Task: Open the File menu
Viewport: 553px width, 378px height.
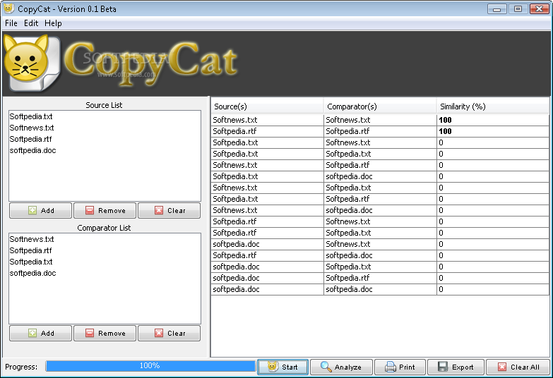Action: (x=11, y=23)
